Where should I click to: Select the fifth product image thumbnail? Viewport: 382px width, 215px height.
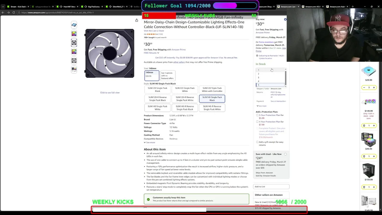point(74,61)
